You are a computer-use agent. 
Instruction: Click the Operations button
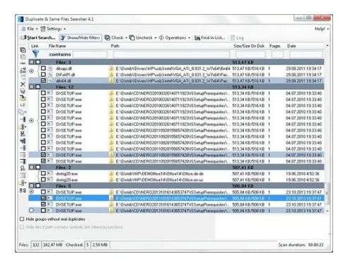click(x=173, y=37)
